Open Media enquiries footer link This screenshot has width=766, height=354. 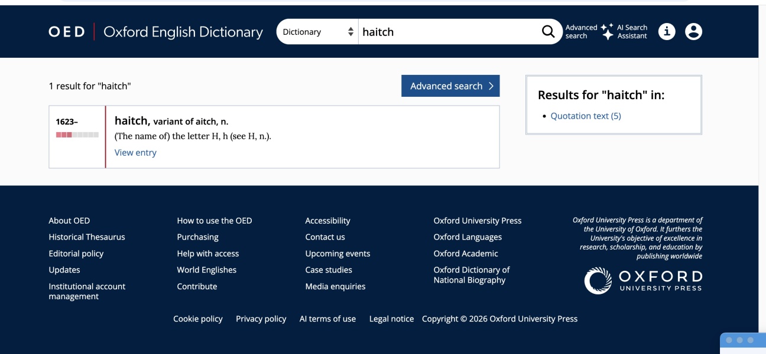tap(336, 286)
